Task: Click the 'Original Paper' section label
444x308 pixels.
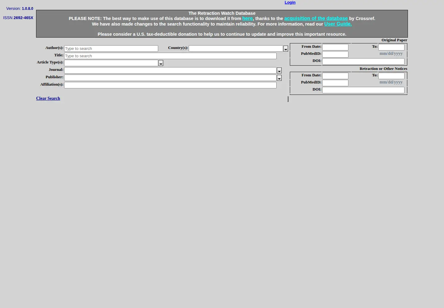Action: point(394,40)
